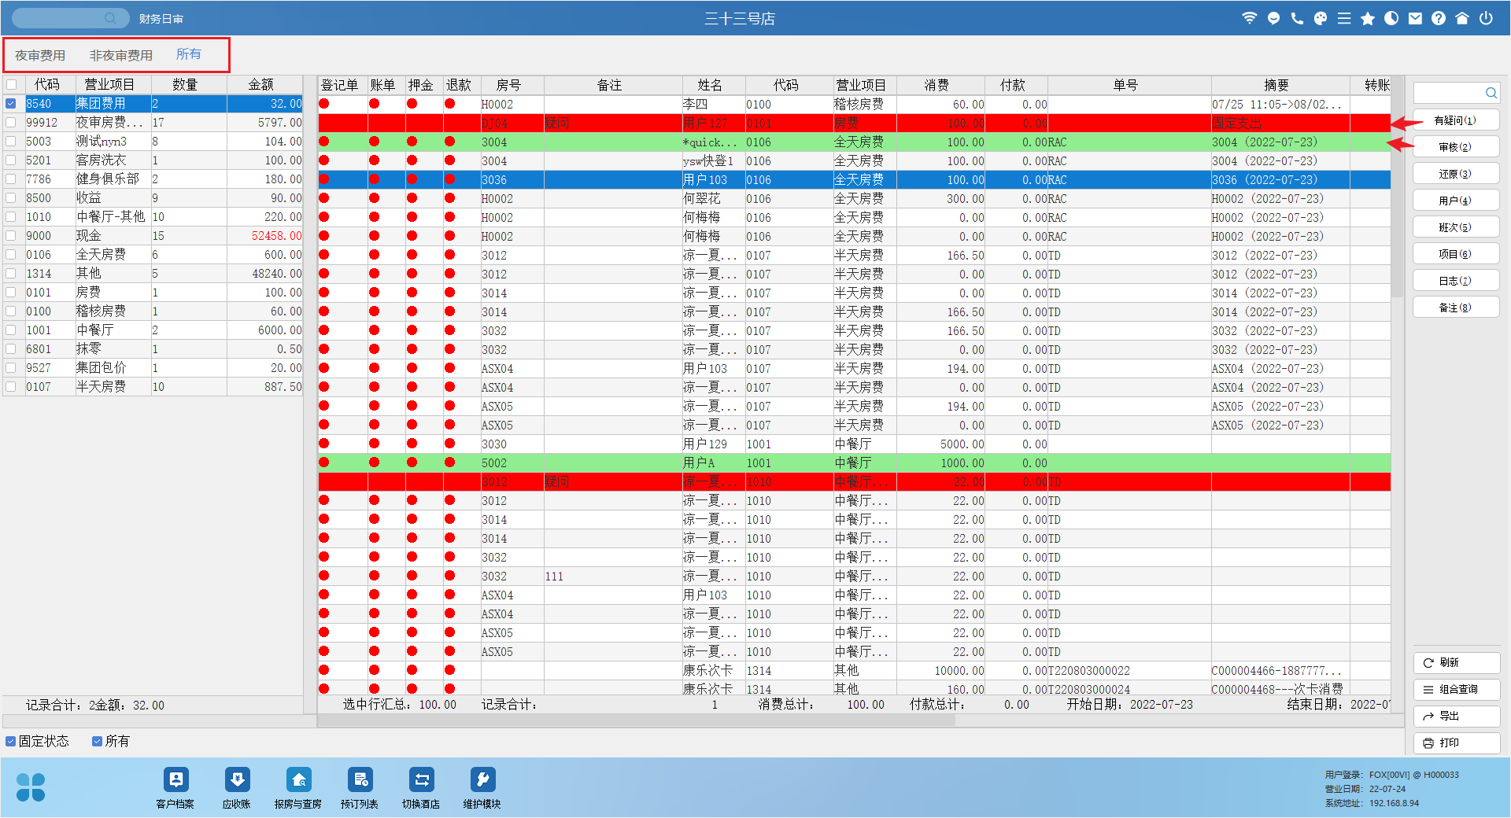Viewport: 1511px width, 818px height.
Task: Click the 导出 export button
Action: coord(1457,717)
